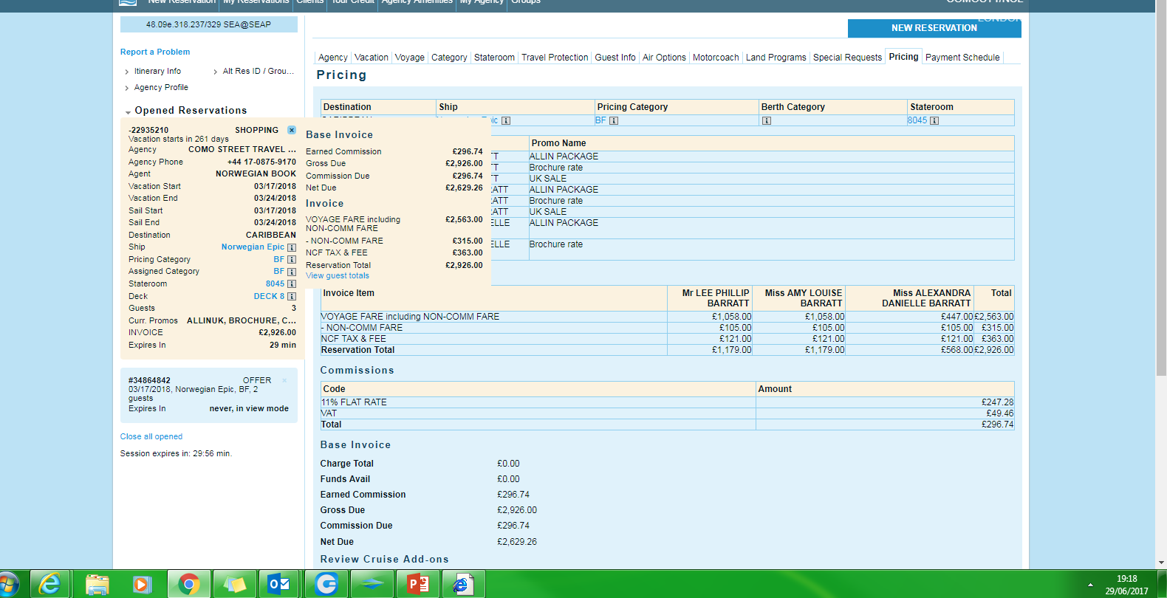Click the NEW RESERVATION button

click(x=934, y=28)
